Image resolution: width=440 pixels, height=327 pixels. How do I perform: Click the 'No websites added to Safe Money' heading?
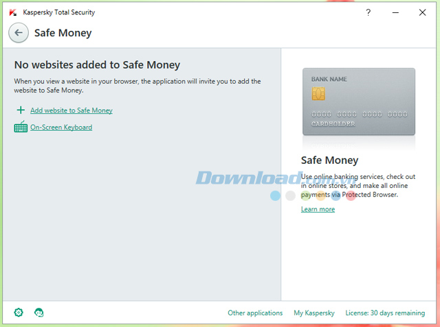point(97,65)
